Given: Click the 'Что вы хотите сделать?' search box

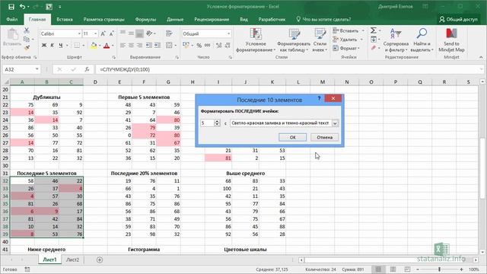Looking at the screenshot, I should click(x=323, y=19).
